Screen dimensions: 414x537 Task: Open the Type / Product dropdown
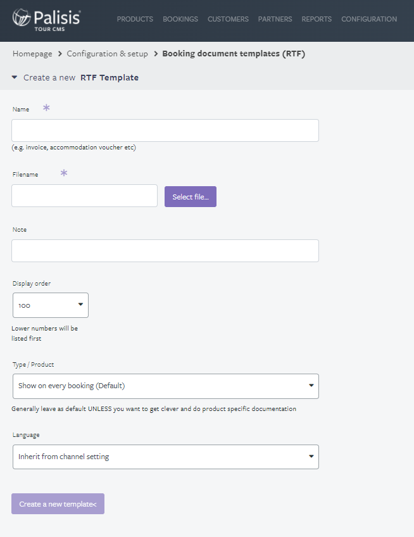[x=166, y=386]
